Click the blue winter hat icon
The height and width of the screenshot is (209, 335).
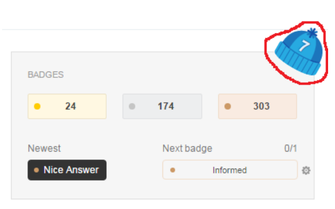299,52
